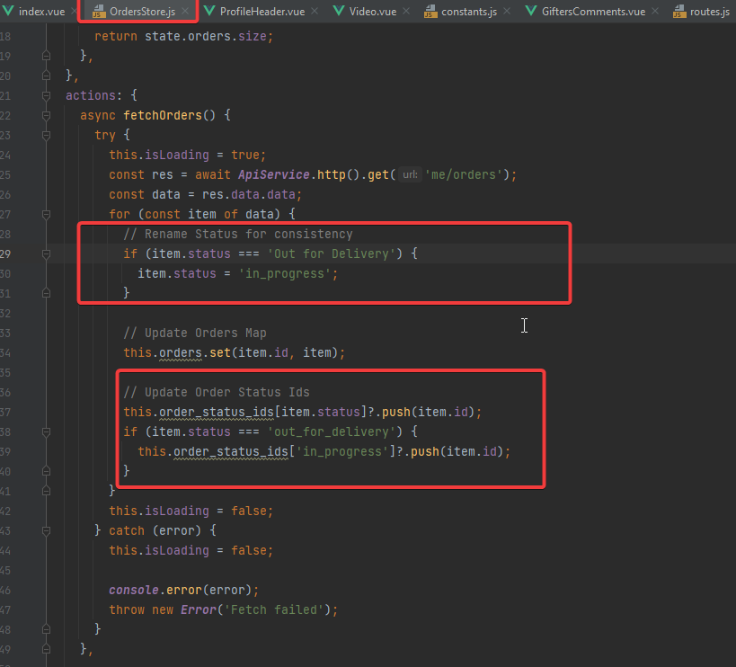This screenshot has height=667, width=736.
Task: Click 'orders' in this.orders.set line
Action: pyautogui.click(x=181, y=353)
